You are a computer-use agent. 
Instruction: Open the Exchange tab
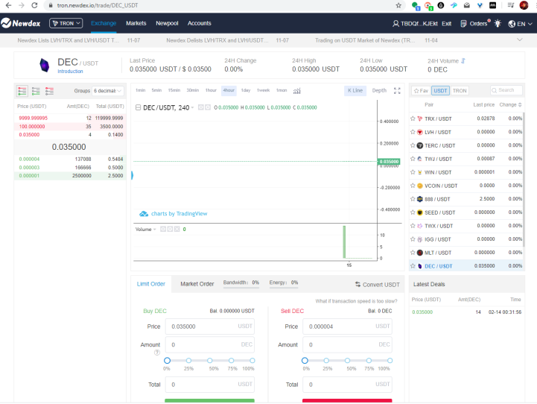(x=104, y=23)
